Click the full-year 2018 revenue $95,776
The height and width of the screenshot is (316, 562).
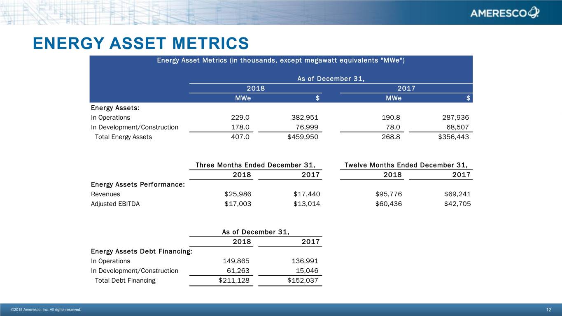386,194
